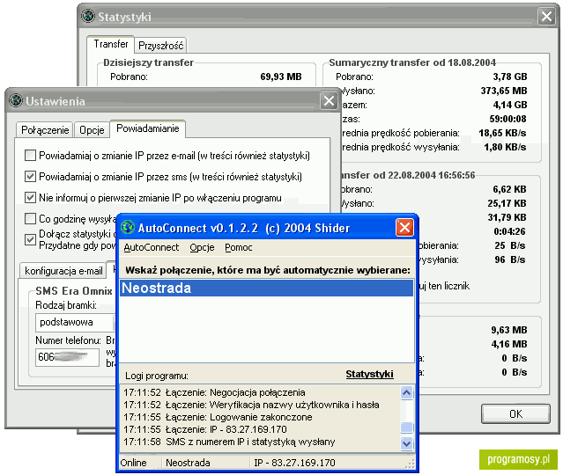Toggle 'Nie informuj o pierwszej zmianie IP' checkbox
The width and height of the screenshot is (563, 475).
(32, 198)
